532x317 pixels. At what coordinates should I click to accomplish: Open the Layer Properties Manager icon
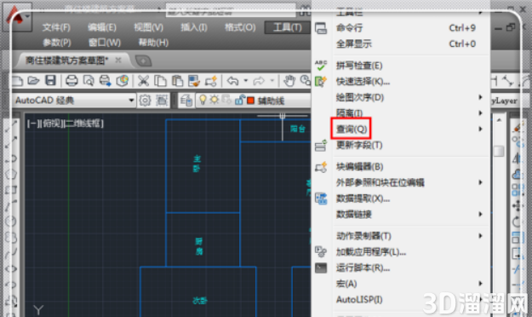pos(186,101)
